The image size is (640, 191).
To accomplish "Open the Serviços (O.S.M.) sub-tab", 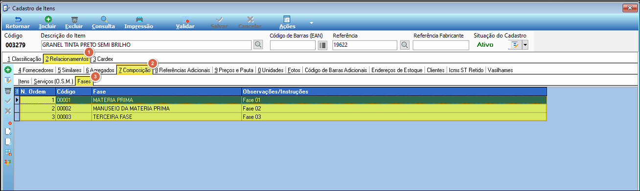I will pos(53,81).
